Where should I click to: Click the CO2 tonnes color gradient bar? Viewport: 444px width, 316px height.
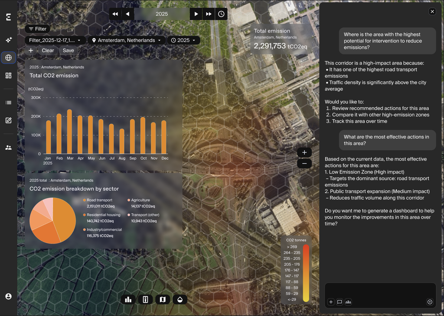coord(306,273)
